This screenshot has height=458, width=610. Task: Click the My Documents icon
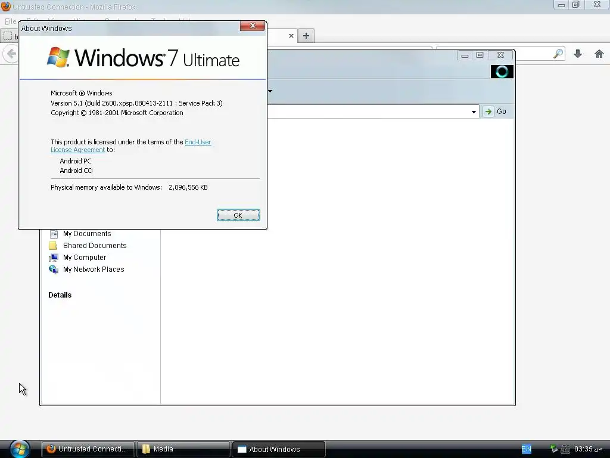tap(54, 234)
